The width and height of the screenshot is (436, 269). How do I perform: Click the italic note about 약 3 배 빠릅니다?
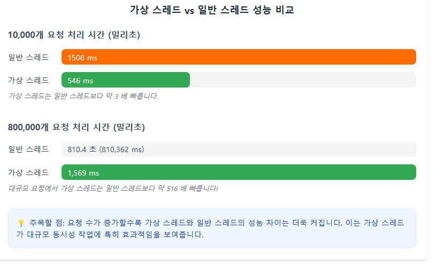[x=83, y=96]
